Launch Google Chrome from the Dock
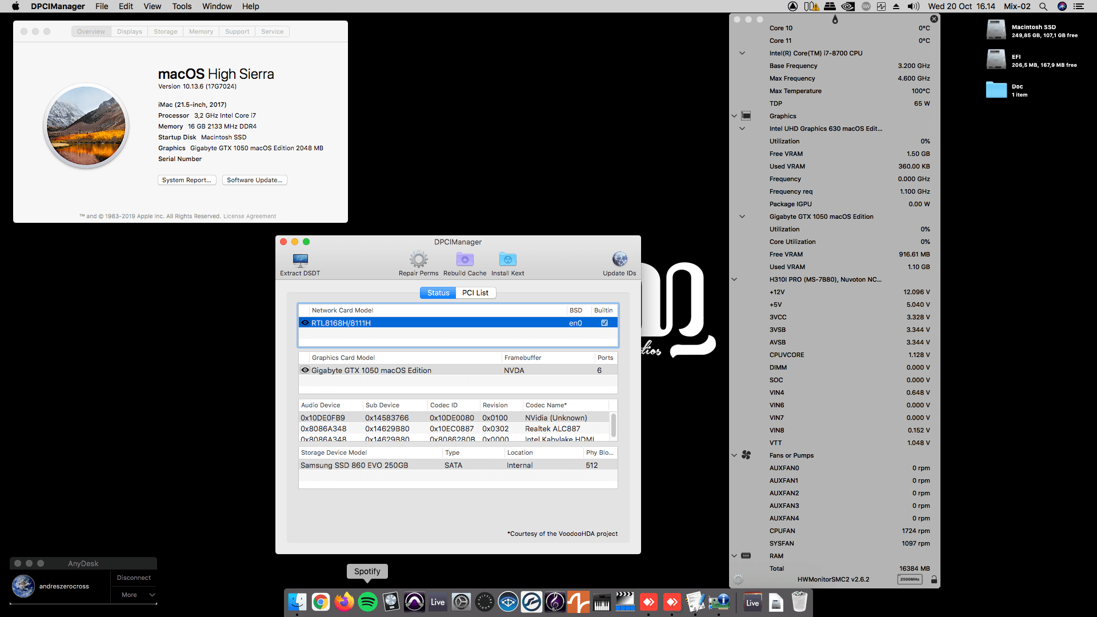Viewport: 1097px width, 617px height. (x=321, y=602)
